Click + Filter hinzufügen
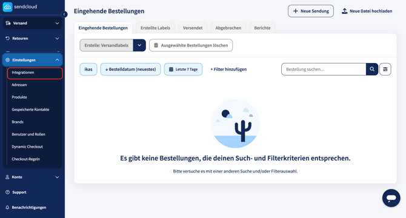 [228, 69]
